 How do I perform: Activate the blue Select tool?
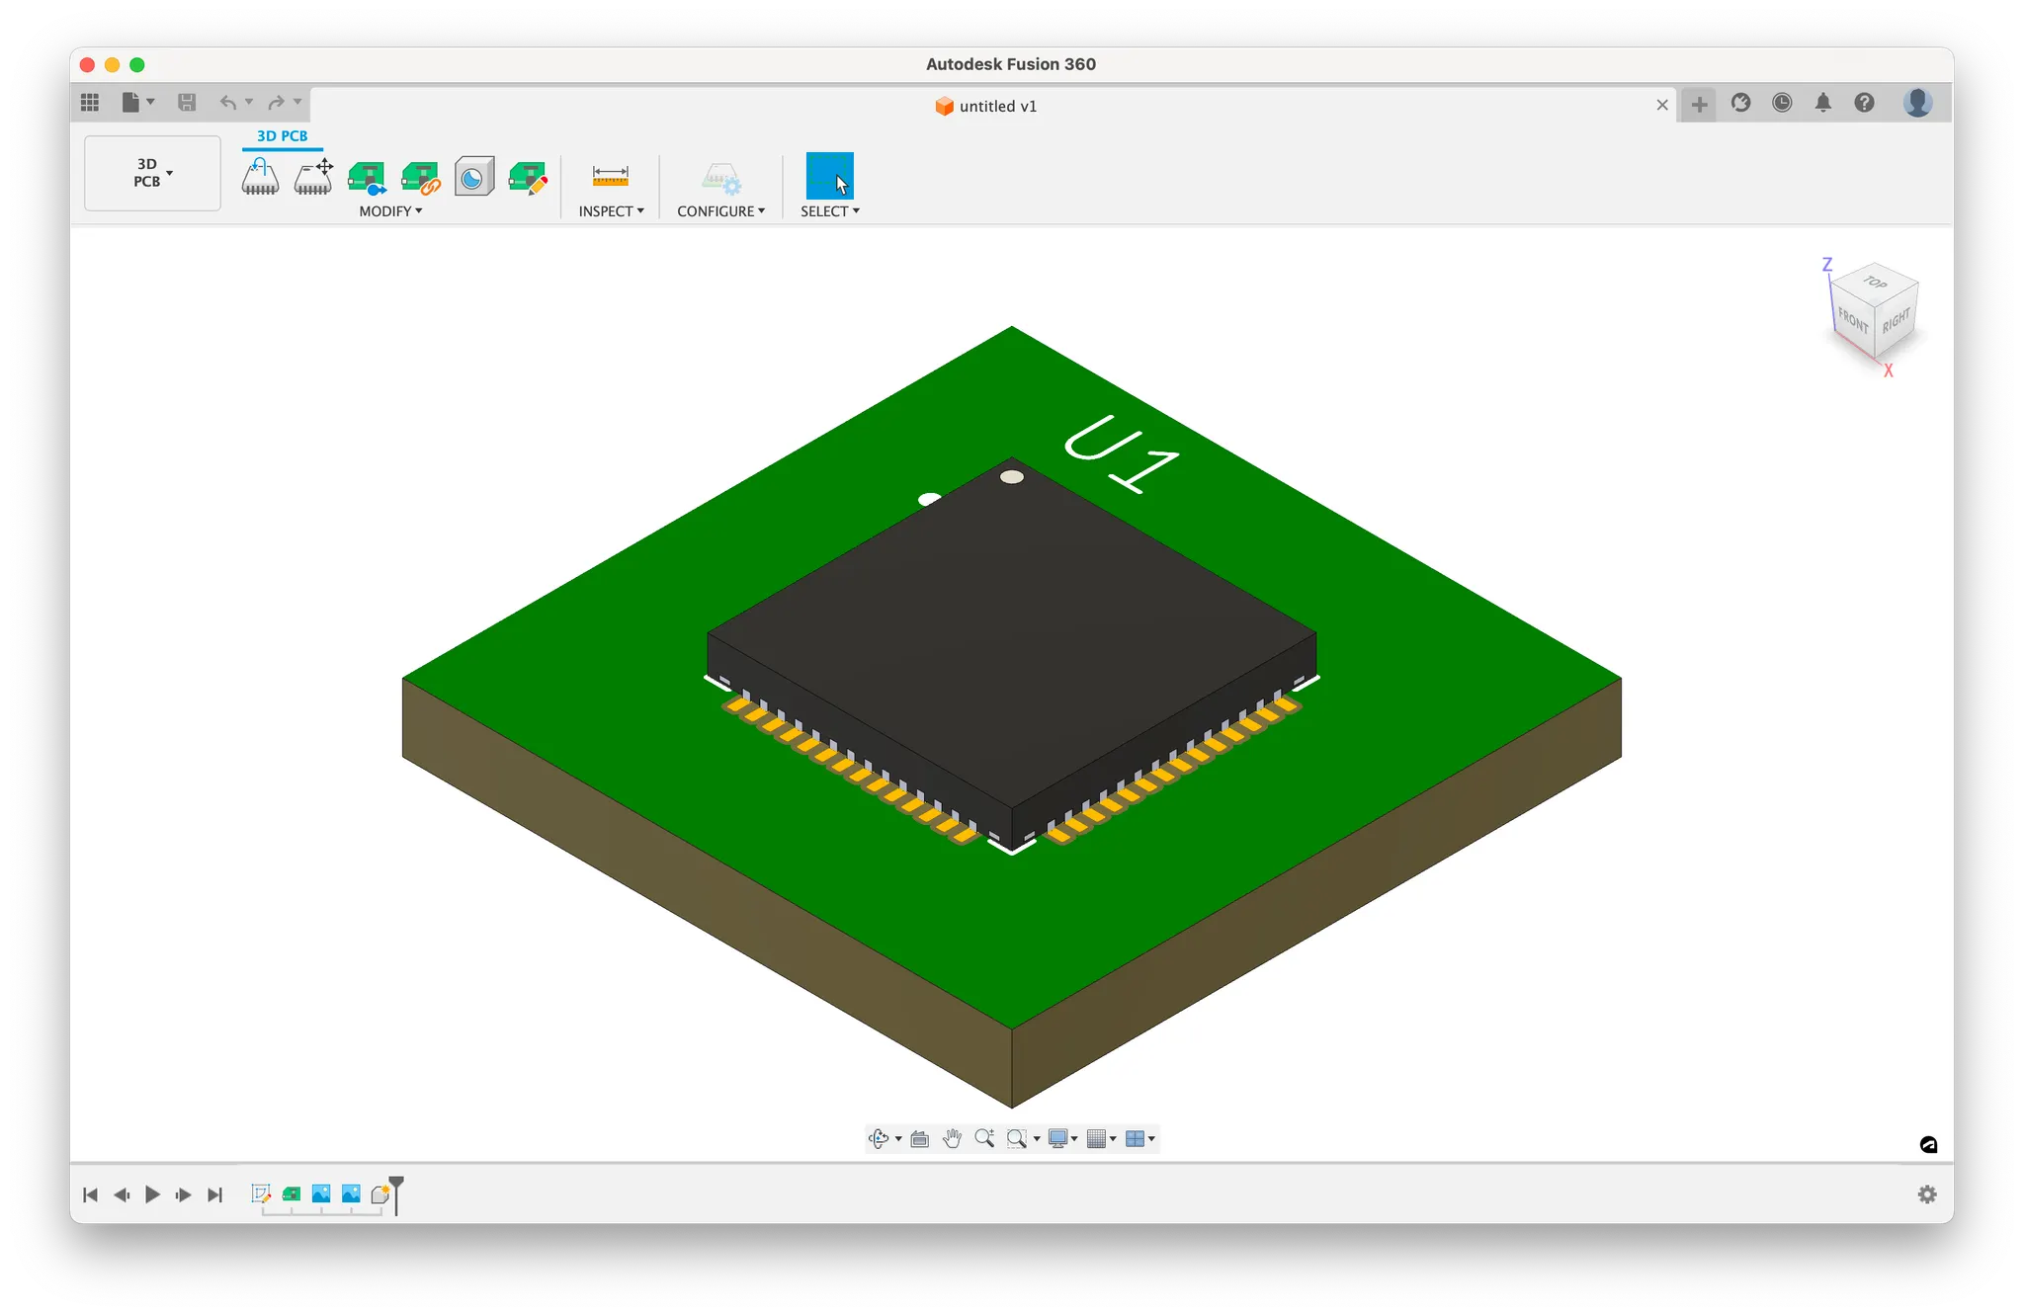829,176
